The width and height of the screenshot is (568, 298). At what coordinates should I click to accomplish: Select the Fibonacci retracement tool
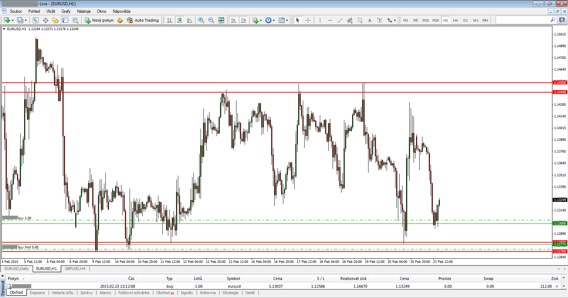click(360, 20)
